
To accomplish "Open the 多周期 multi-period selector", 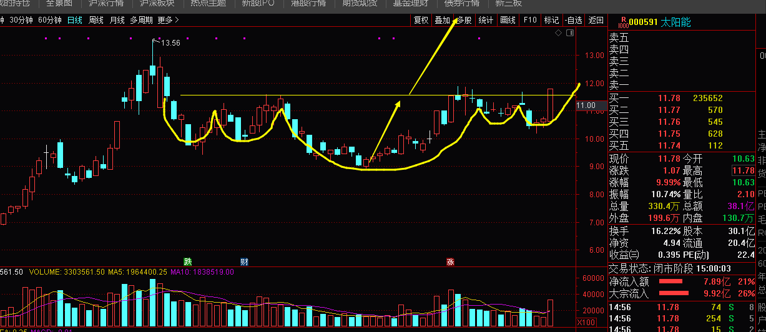I will point(141,20).
